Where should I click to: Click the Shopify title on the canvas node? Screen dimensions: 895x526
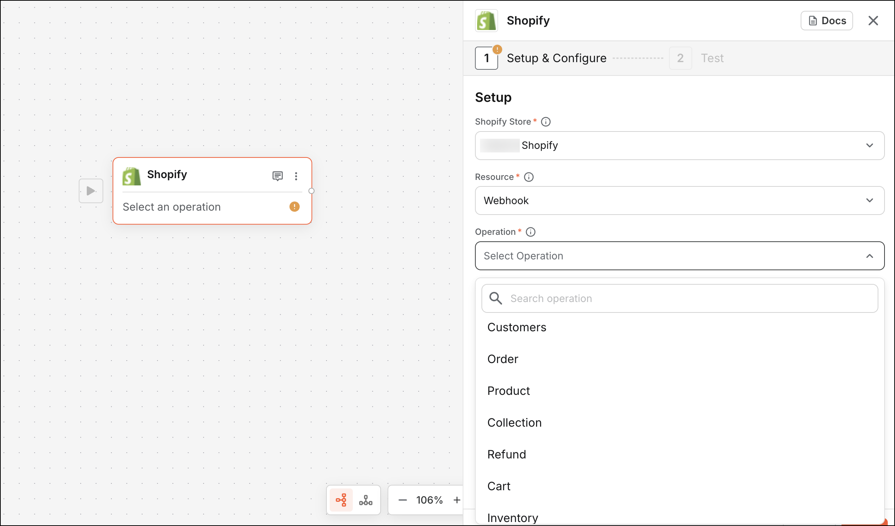[x=167, y=174]
